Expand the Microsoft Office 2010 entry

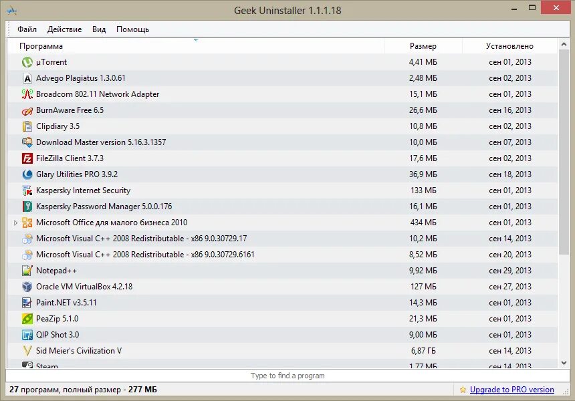15,223
